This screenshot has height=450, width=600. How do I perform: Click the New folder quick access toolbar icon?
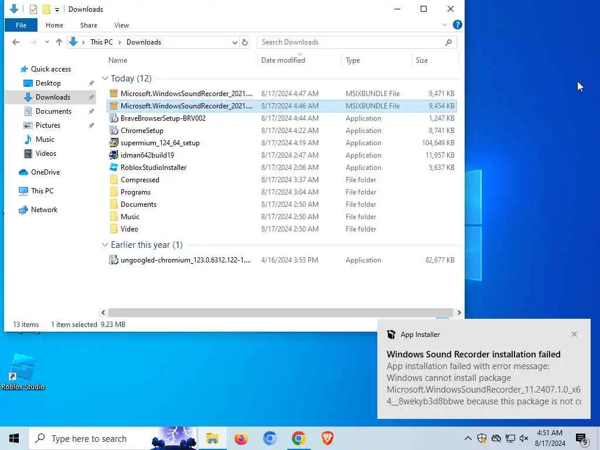coord(46,9)
